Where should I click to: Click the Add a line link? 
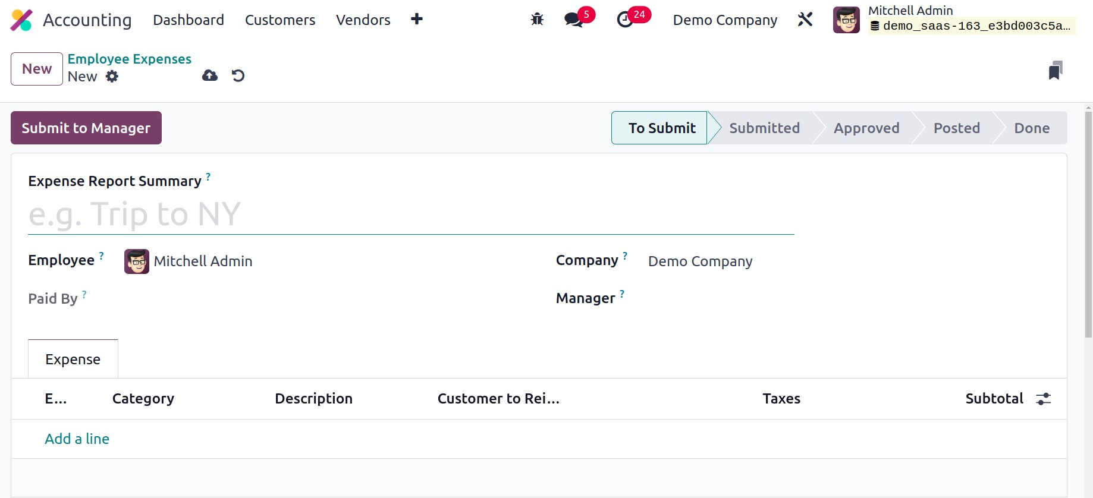77,439
